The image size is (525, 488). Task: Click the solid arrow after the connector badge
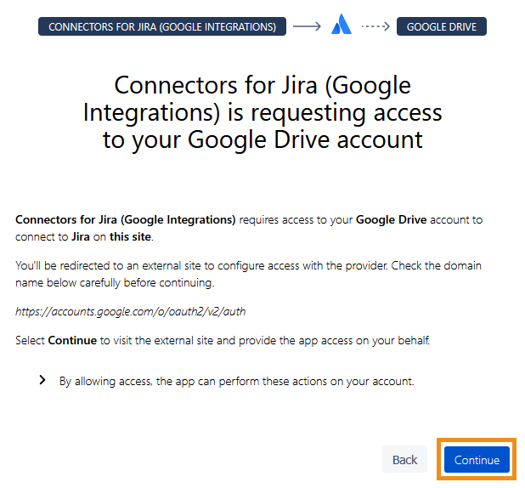click(x=306, y=26)
